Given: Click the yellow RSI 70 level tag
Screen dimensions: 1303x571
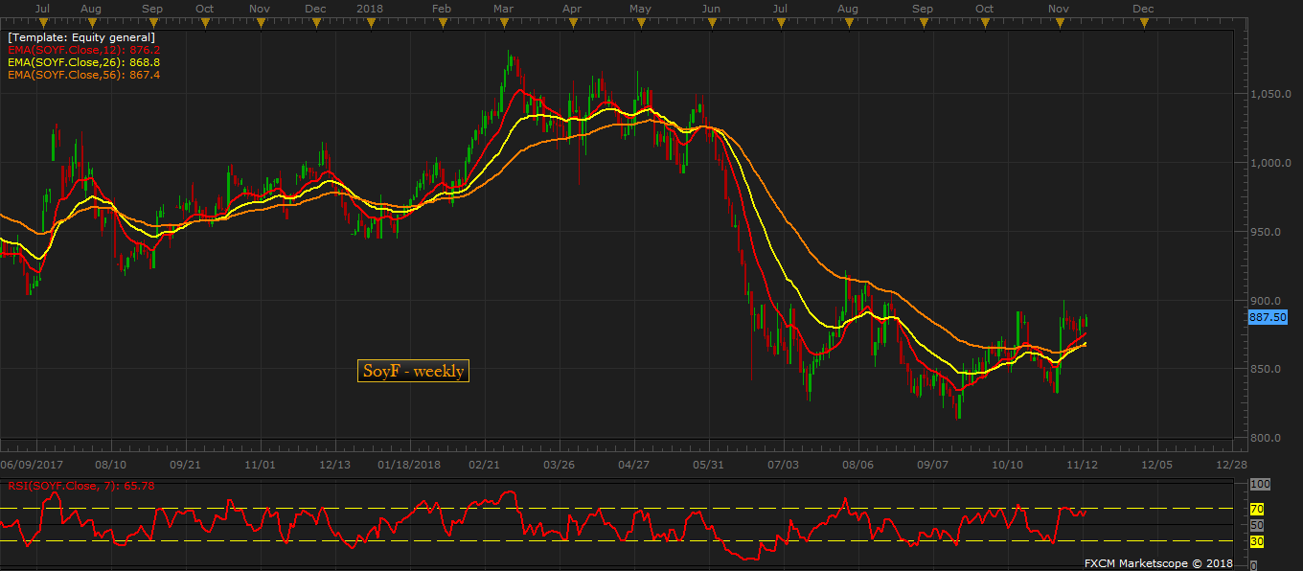Looking at the screenshot, I should [x=1257, y=509].
